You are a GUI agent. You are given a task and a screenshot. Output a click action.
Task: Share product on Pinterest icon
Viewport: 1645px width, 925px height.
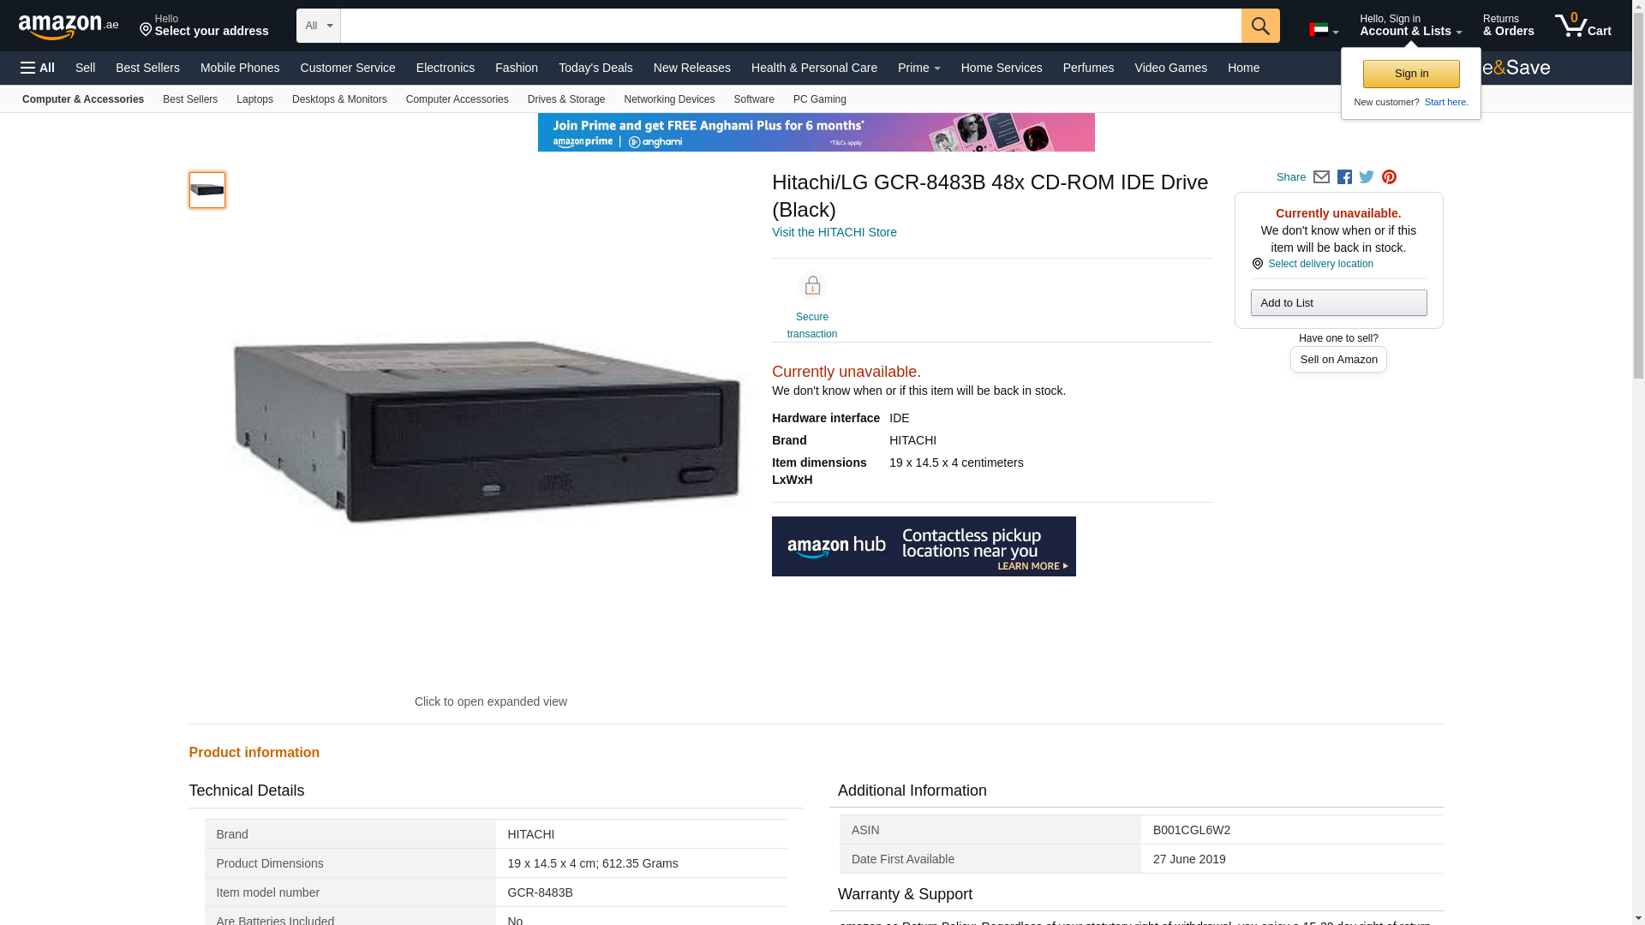[x=1389, y=177]
